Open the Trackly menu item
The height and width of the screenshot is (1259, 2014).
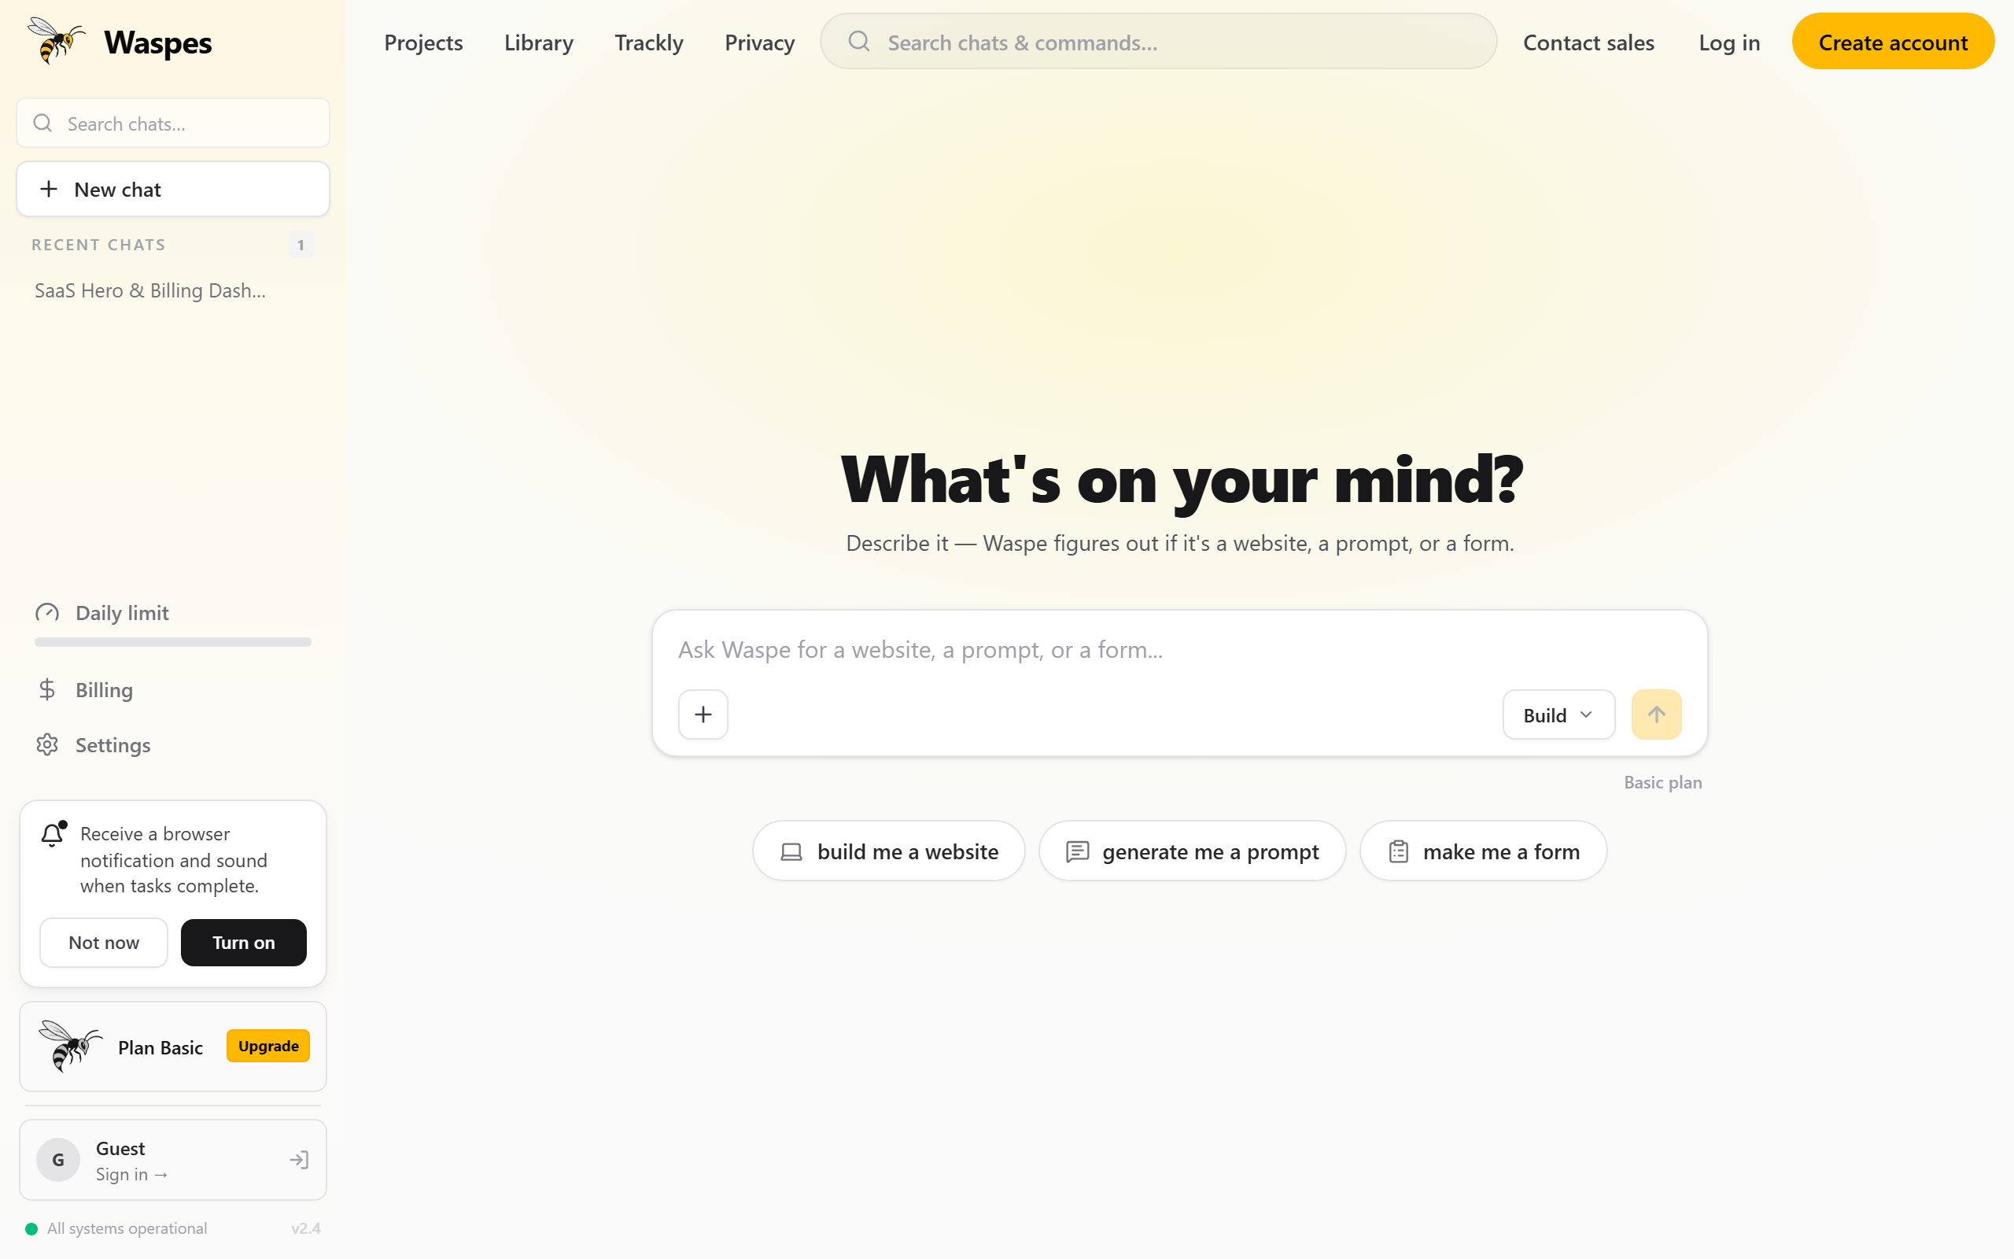pos(649,42)
